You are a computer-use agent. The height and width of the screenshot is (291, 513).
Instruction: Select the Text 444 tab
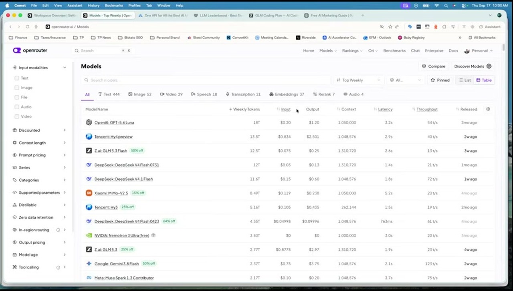coord(109,94)
